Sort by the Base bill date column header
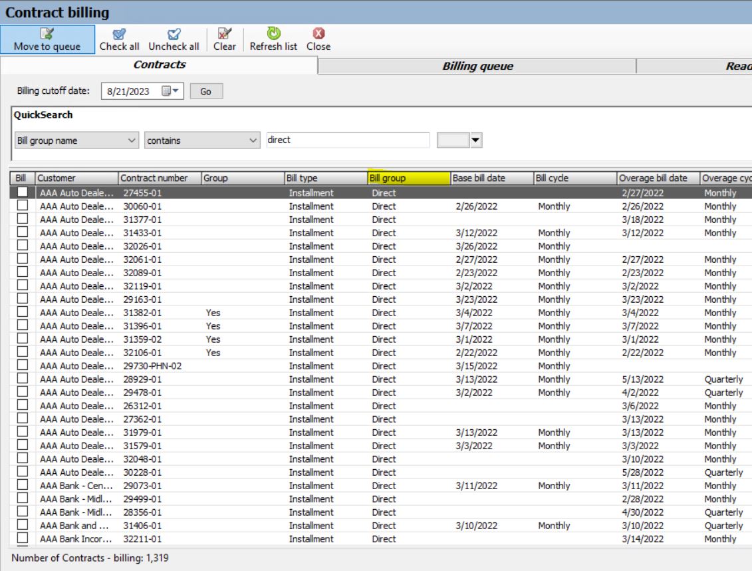This screenshot has width=752, height=571. pos(492,178)
